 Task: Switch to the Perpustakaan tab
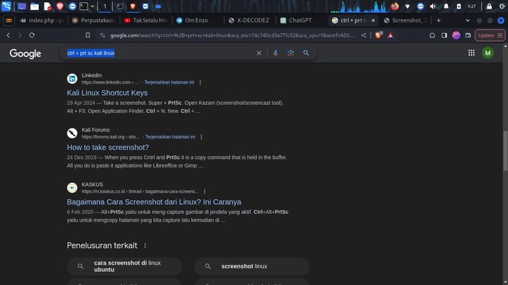tap(94, 20)
